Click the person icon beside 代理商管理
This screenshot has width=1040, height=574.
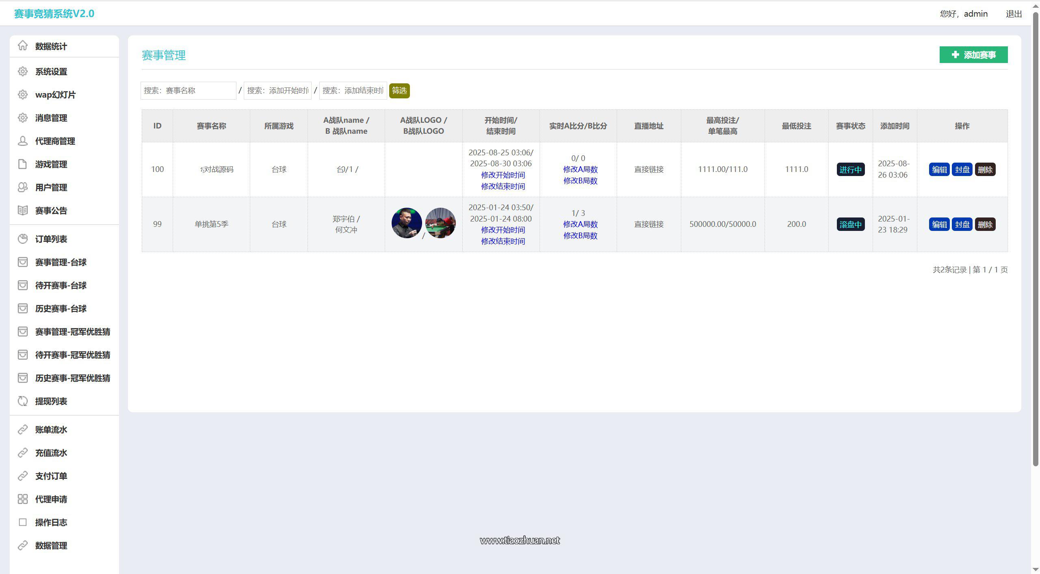(23, 141)
